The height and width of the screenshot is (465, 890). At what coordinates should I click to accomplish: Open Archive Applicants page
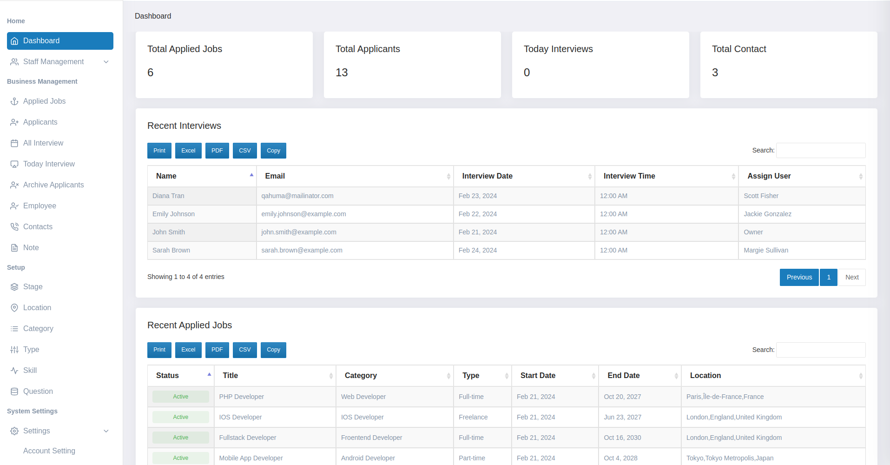click(x=53, y=185)
